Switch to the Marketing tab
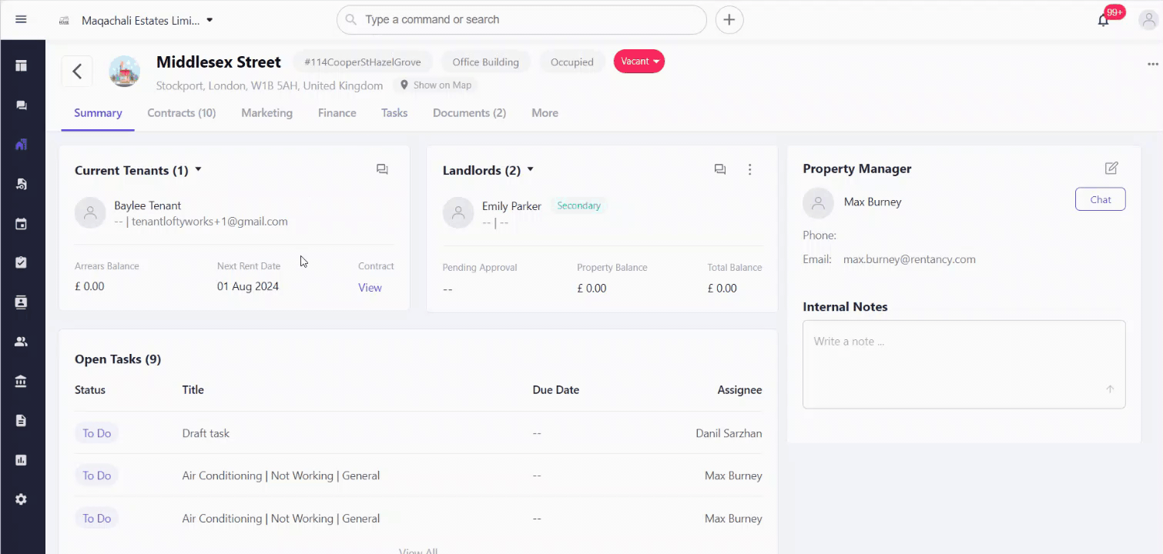1163x554 pixels. 266,113
